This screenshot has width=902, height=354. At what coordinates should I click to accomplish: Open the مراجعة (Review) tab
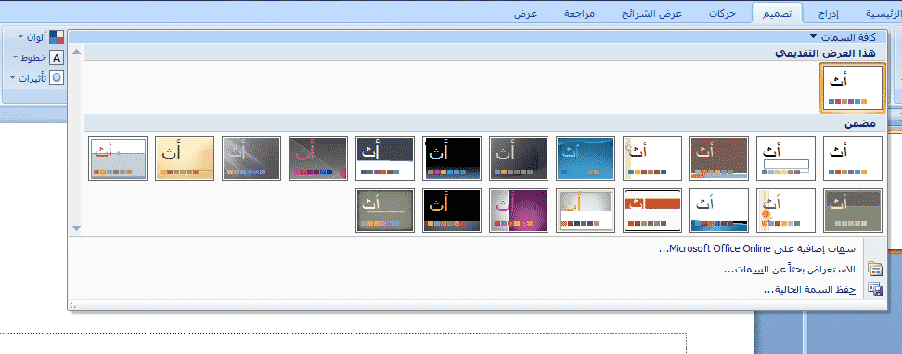coord(580,14)
